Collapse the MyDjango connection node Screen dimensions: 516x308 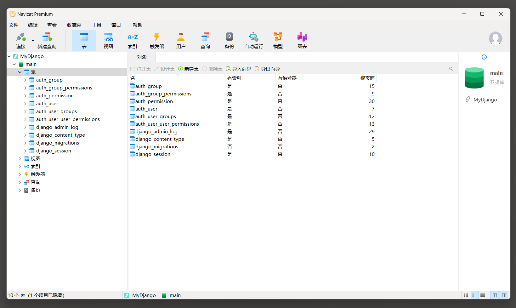click(x=9, y=56)
